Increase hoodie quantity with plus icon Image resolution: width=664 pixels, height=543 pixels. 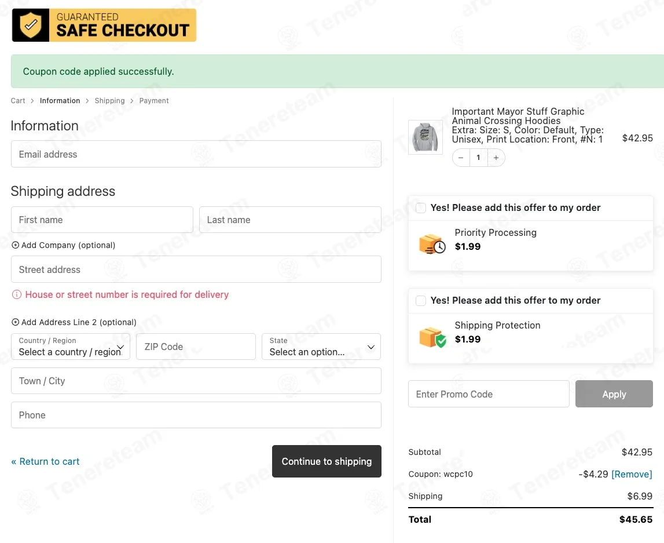[x=496, y=158]
